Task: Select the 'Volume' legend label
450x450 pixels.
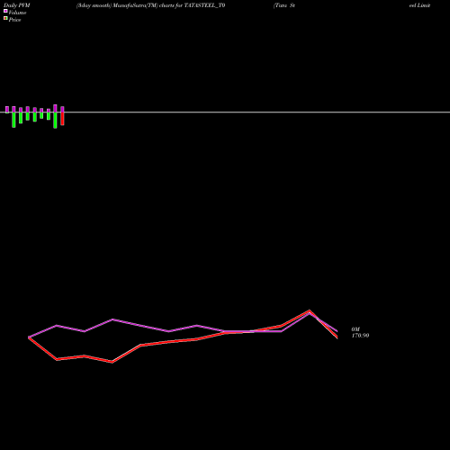Action: coord(17,13)
